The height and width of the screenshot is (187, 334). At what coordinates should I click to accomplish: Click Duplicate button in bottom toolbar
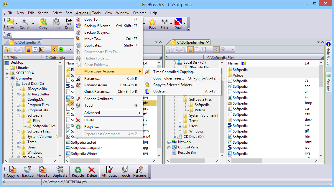click(x=60, y=172)
